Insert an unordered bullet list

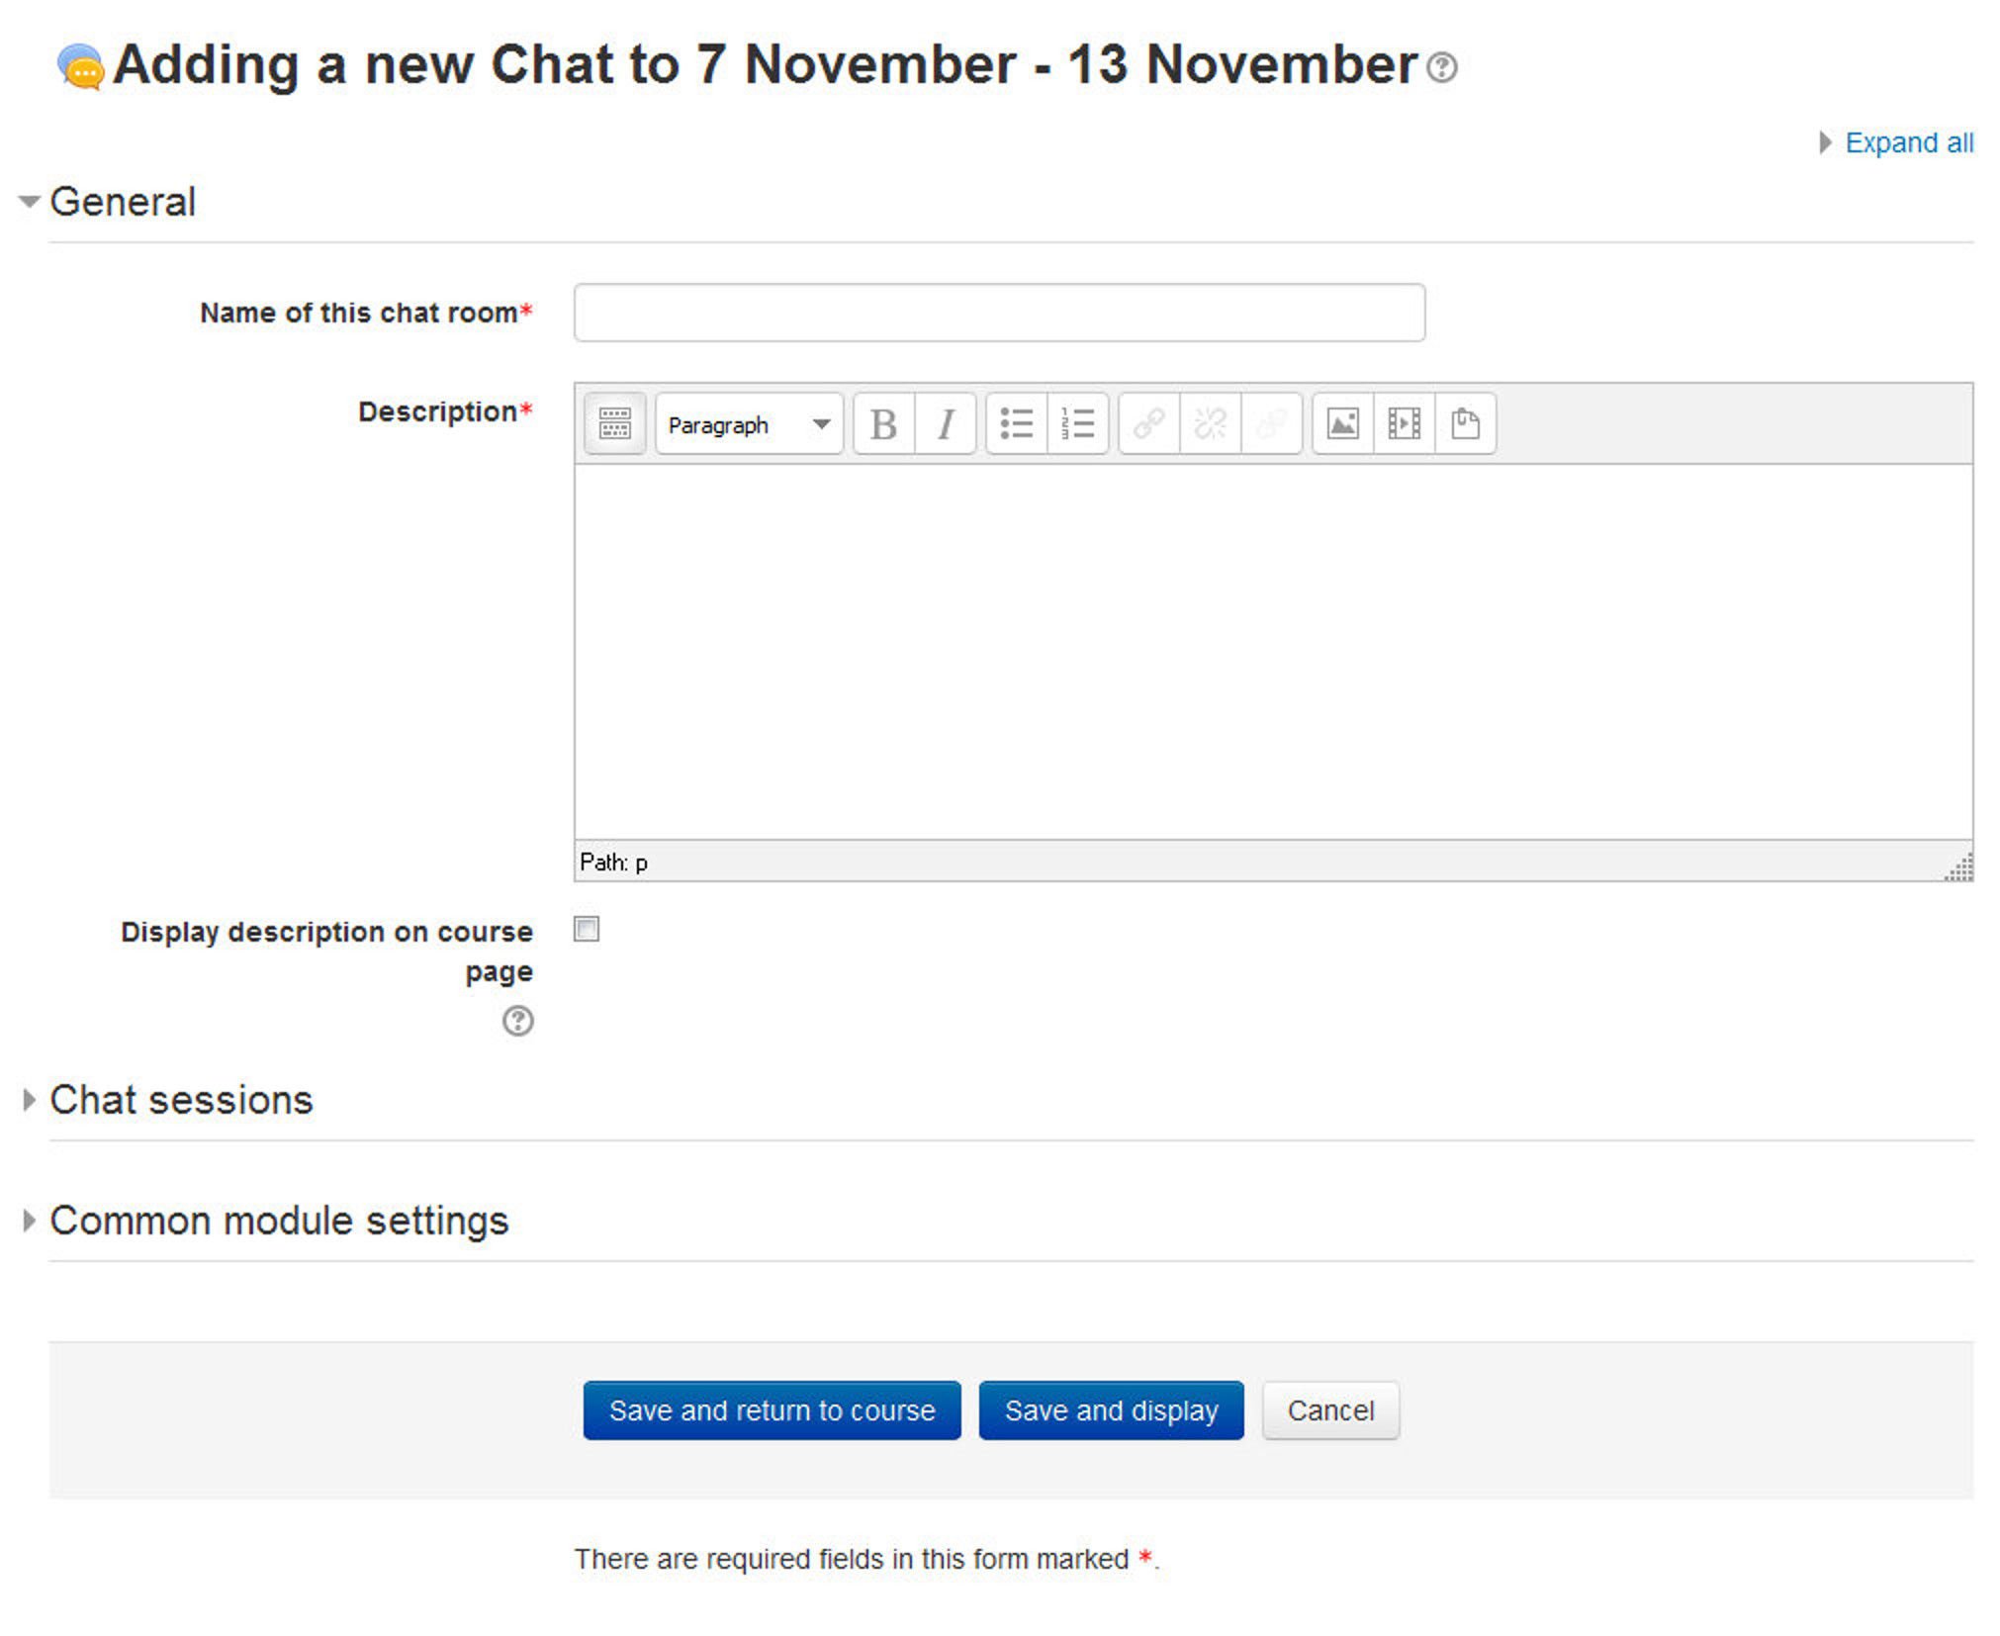1017,423
